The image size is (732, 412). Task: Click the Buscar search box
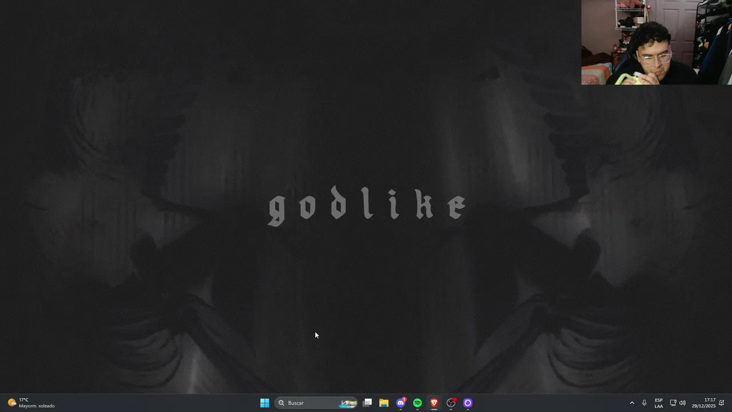(x=316, y=403)
